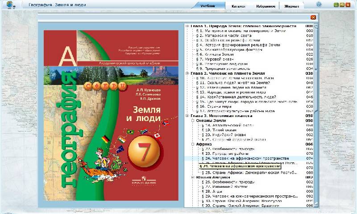Click the globe application icon
This screenshot has height=214, width=357.
[10, 5]
